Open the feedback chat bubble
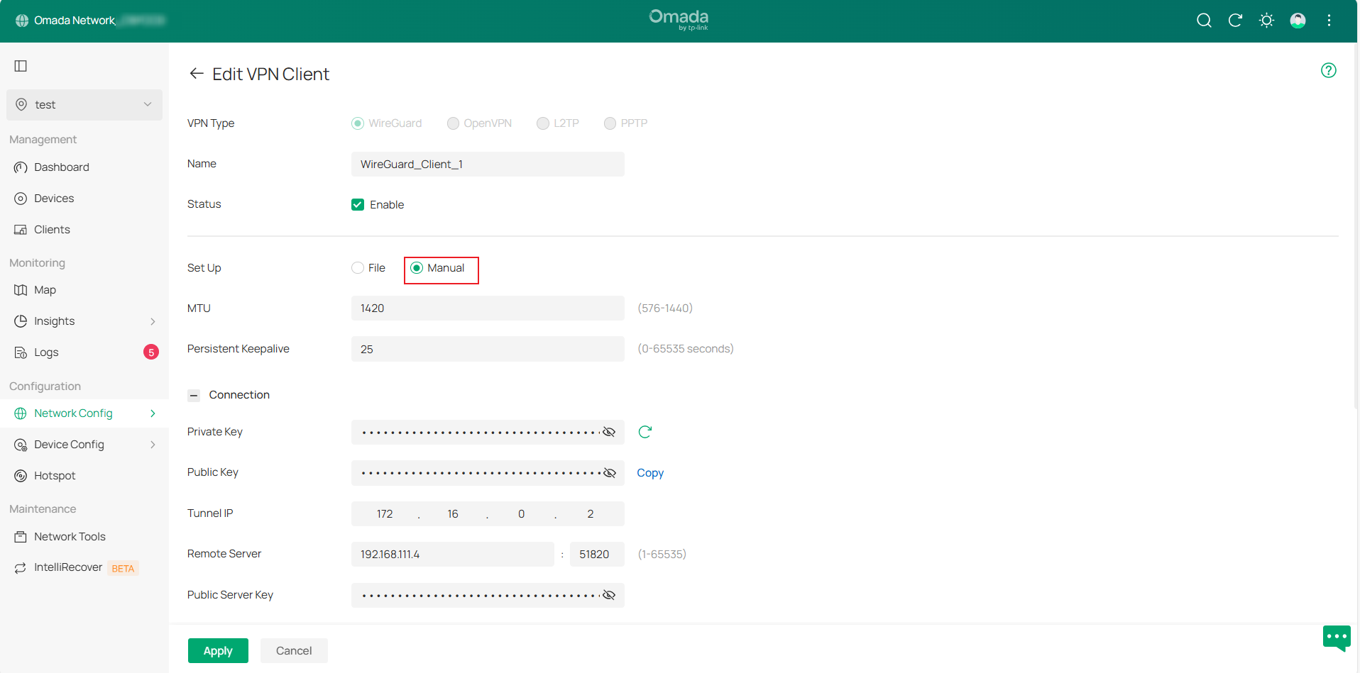Viewport: 1360px width, 673px height. tap(1337, 638)
